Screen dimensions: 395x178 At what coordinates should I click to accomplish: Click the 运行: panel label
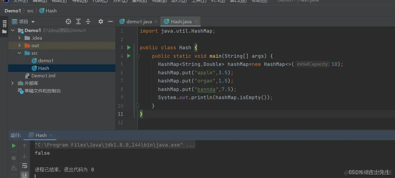coord(15,135)
